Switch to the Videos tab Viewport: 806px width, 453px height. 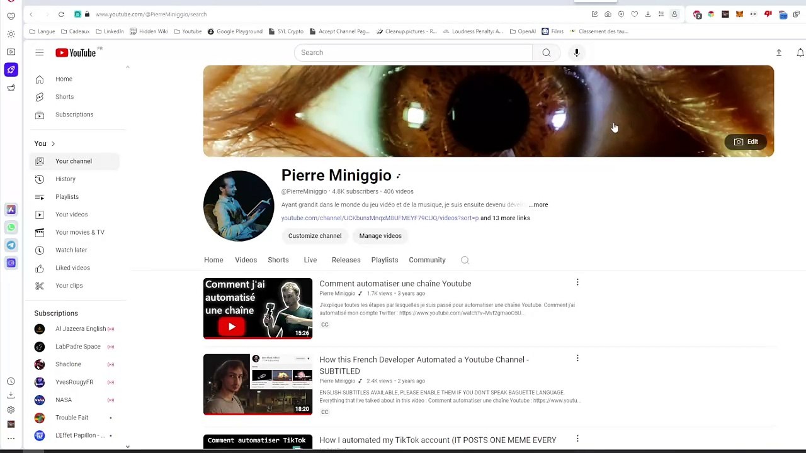(246, 260)
